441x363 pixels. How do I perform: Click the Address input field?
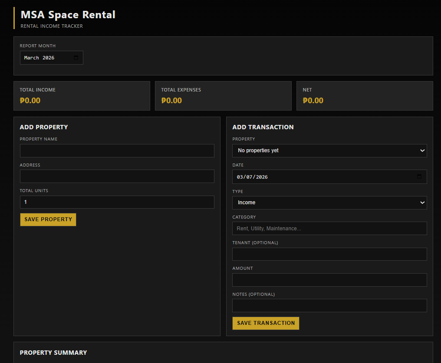click(x=117, y=176)
